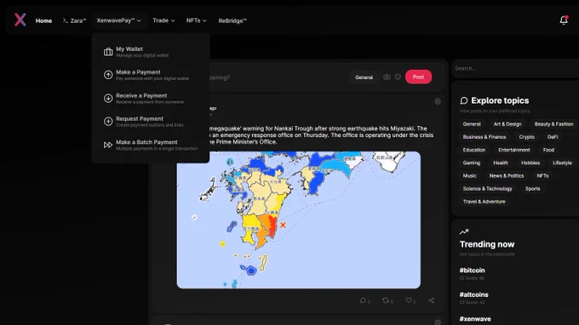Filter by Education topic
The width and height of the screenshot is (579, 325).
point(474,150)
